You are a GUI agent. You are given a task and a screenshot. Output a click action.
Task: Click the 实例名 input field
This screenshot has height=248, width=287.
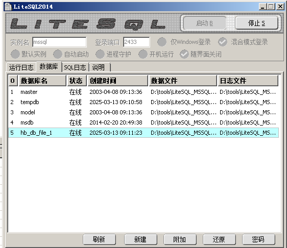click(x=59, y=42)
